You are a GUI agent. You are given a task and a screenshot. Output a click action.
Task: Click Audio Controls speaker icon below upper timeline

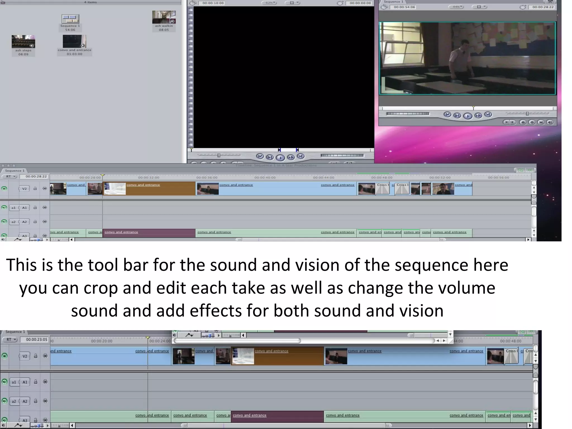point(3,239)
